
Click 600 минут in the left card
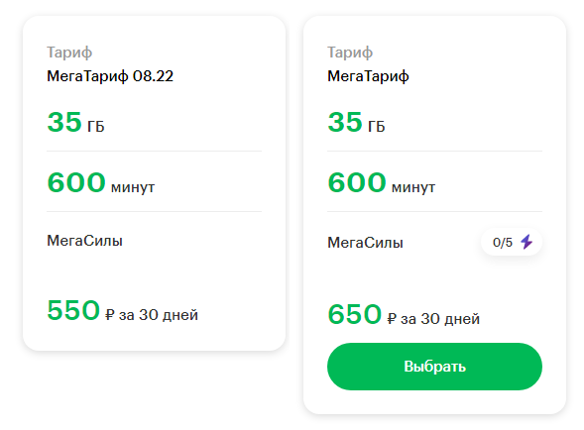point(100,182)
